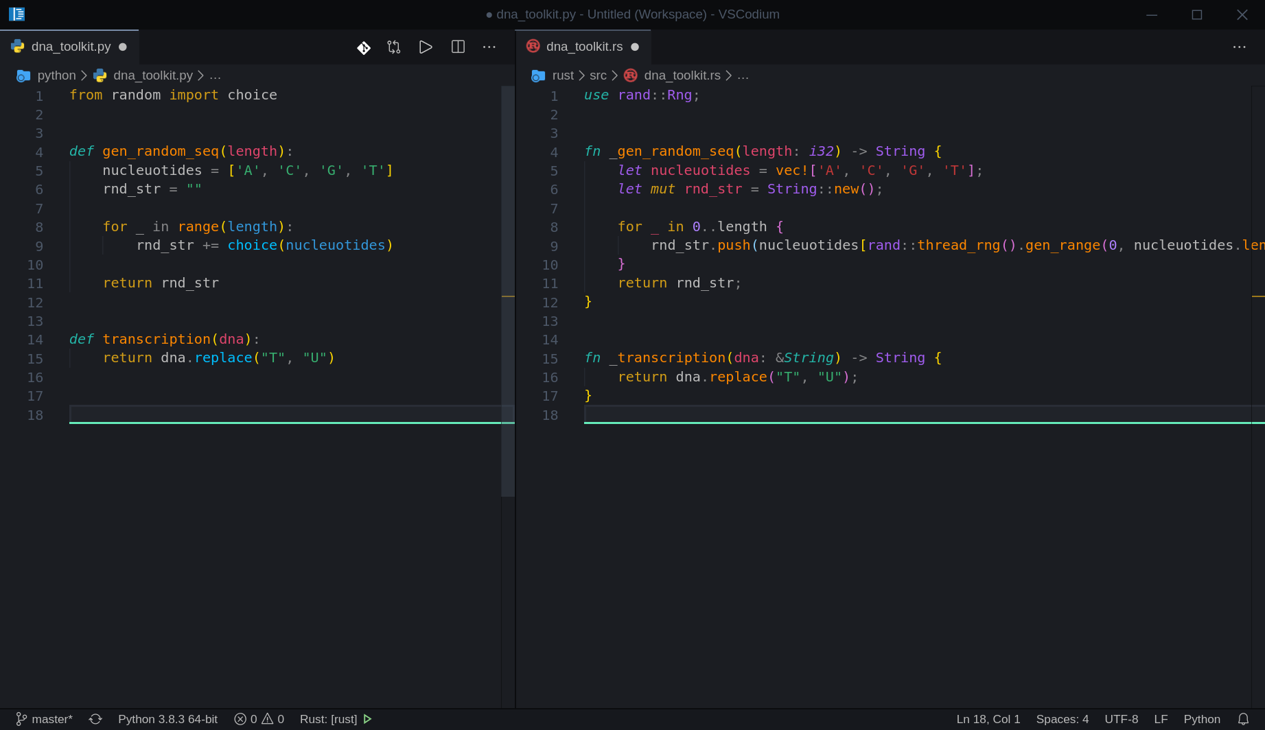Viewport: 1265px width, 730px height.
Task: Minimize the VSCodium window
Action: point(1152,14)
